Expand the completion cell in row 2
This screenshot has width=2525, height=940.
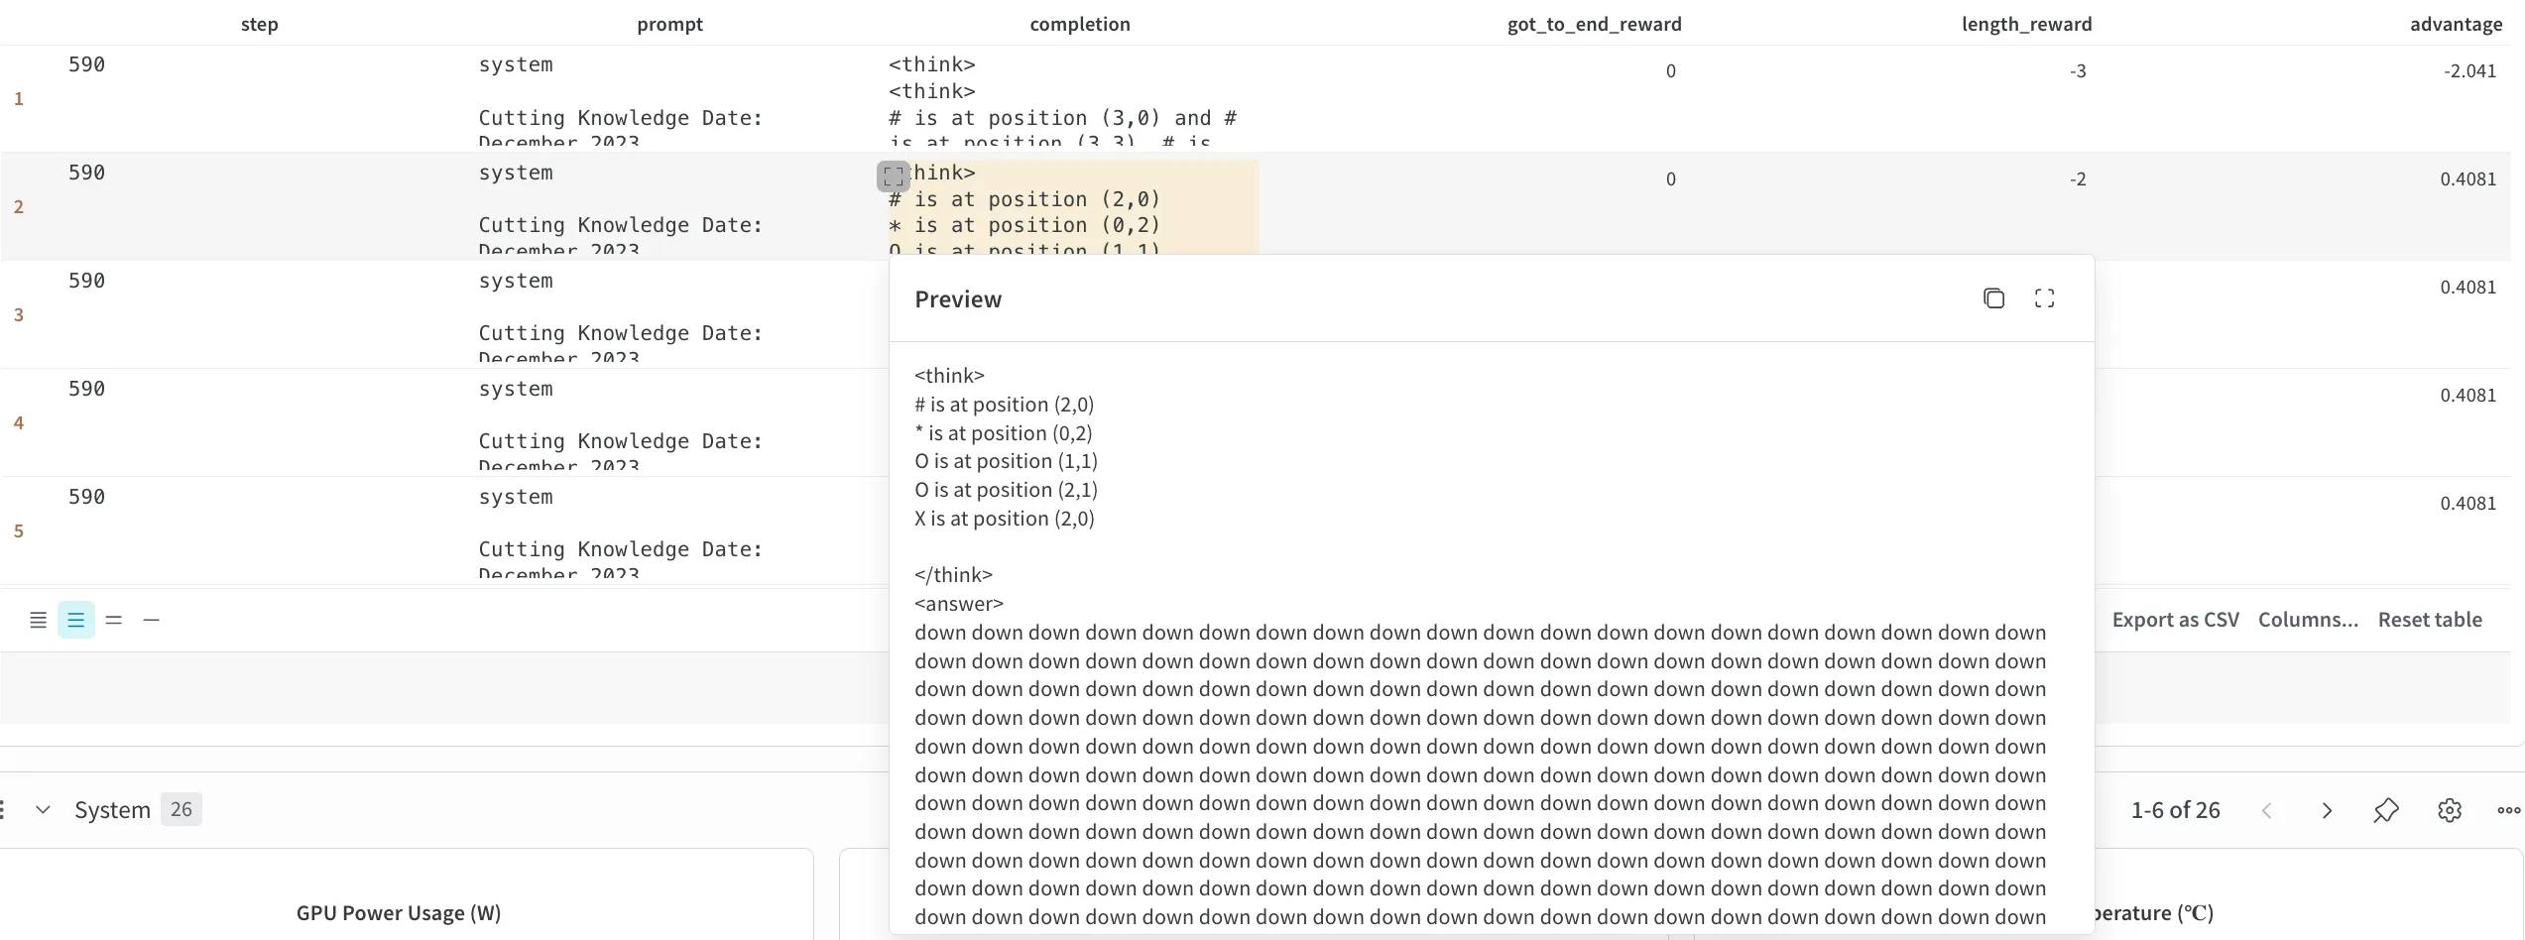892,176
